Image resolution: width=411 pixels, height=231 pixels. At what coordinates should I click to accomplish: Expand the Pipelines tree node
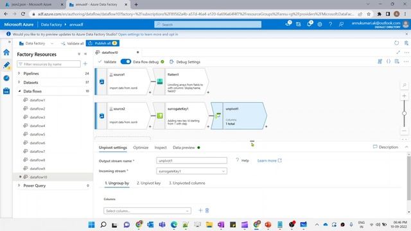[19, 73]
